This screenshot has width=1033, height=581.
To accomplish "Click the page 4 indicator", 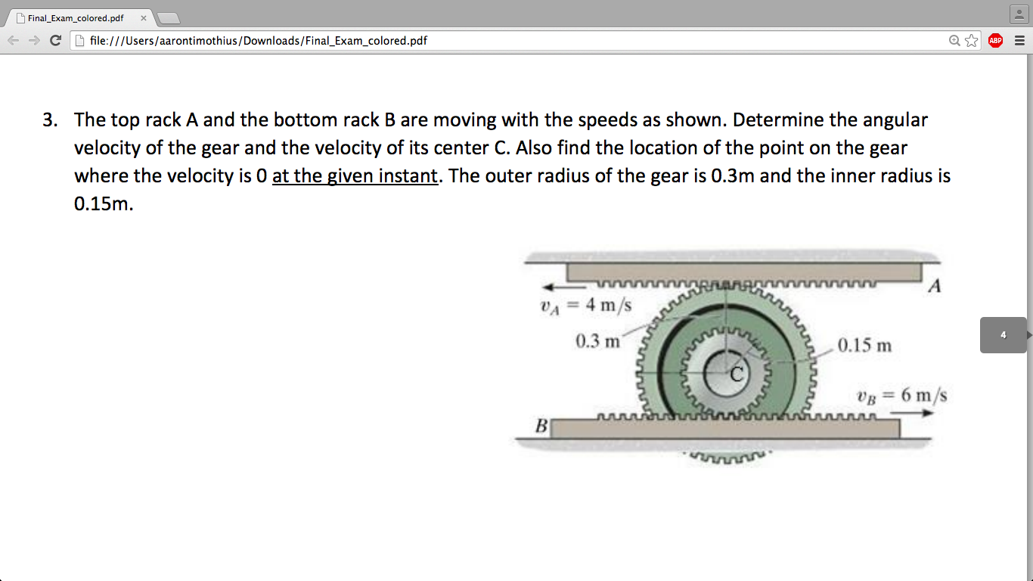I will tap(1004, 335).
